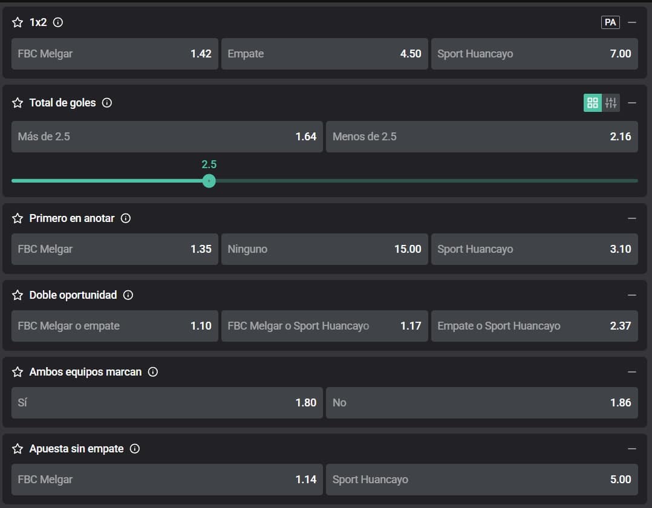Viewport: 652px width, 508px height.
Task: Favorite the Ambos equipos marcan market
Action: tap(18, 372)
